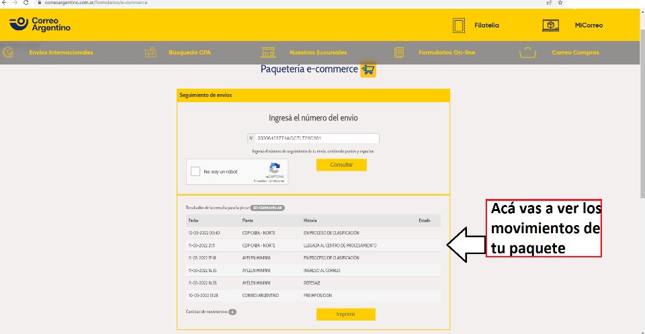Image resolution: width=645 pixels, height=334 pixels.
Task: Open the Correo Compras menu item
Action: 575,52
